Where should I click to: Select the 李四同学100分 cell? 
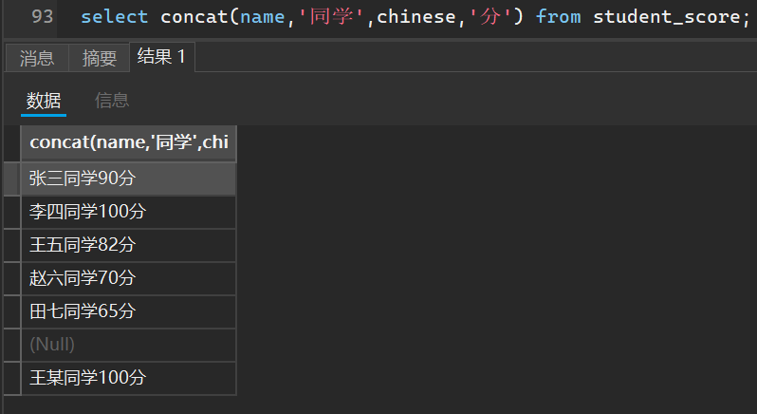point(129,212)
